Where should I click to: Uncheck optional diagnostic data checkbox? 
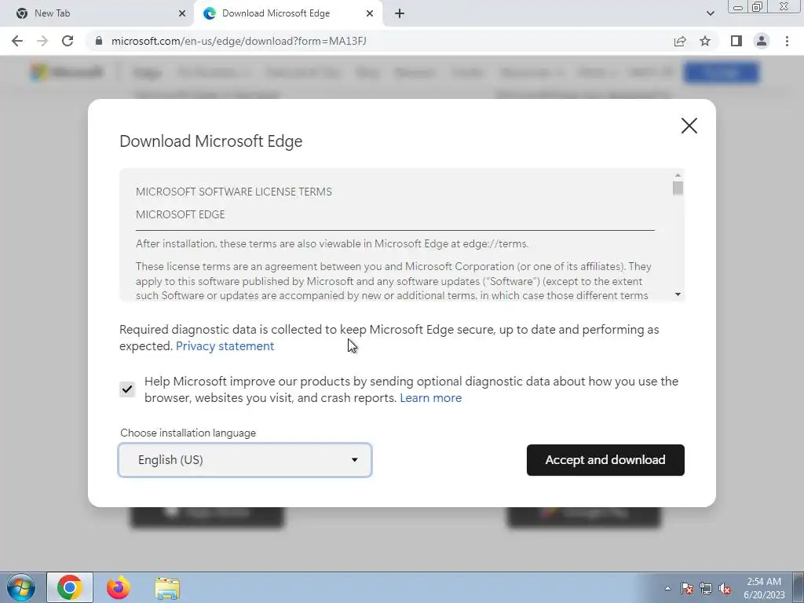(127, 389)
